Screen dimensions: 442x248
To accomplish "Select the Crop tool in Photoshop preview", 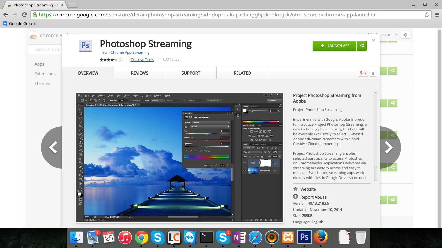I will (80, 126).
